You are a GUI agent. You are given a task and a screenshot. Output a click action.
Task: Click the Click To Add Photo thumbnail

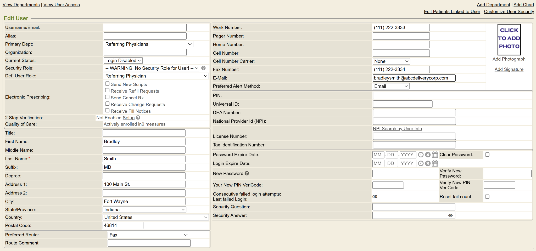509,39
